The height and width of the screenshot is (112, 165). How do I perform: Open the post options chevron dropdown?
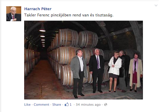pos(156,5)
